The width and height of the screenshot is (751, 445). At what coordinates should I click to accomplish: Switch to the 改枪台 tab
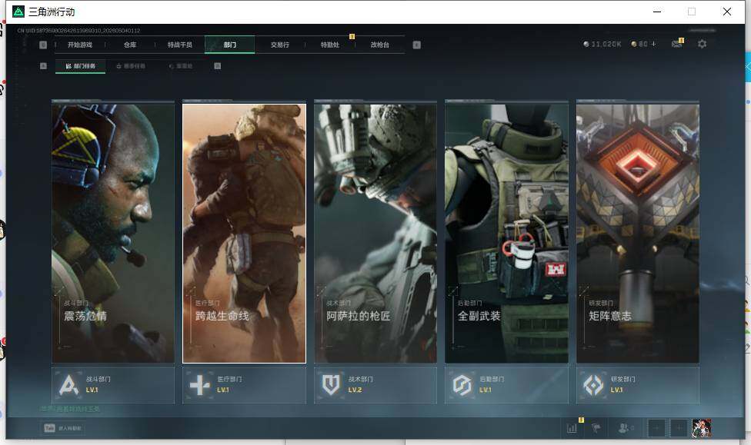click(380, 45)
